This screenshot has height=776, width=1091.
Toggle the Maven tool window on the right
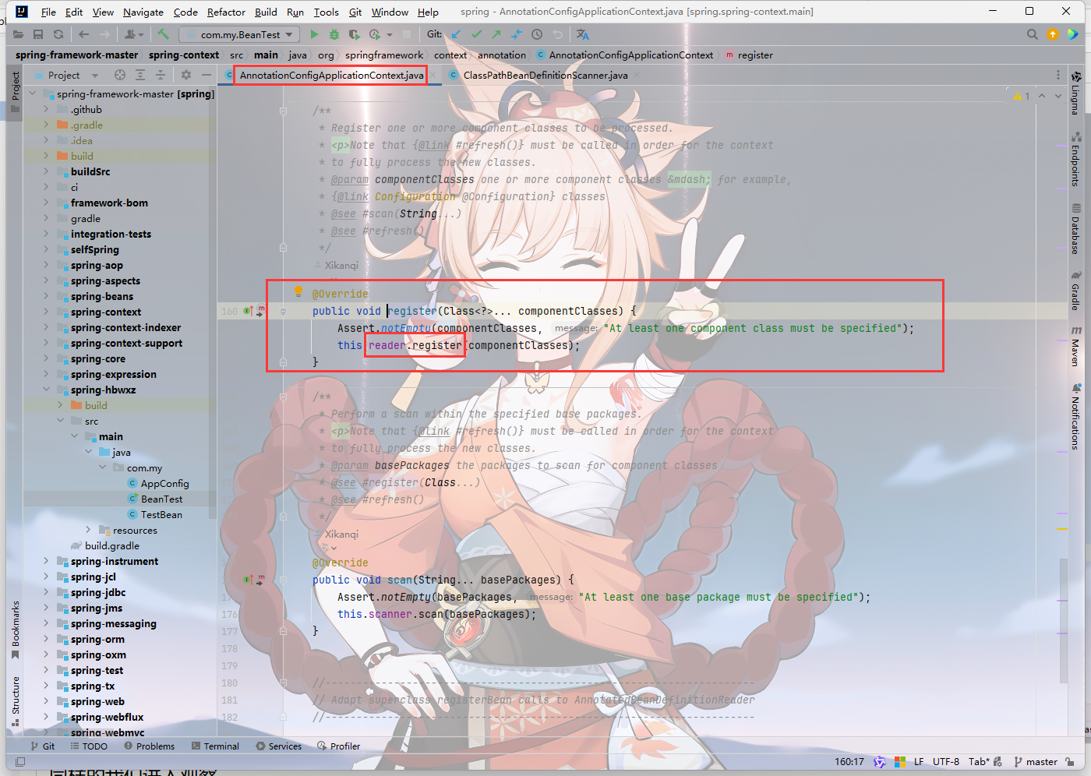(x=1075, y=346)
